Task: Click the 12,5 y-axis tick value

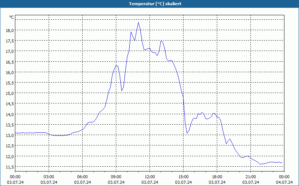Action: click(9, 146)
